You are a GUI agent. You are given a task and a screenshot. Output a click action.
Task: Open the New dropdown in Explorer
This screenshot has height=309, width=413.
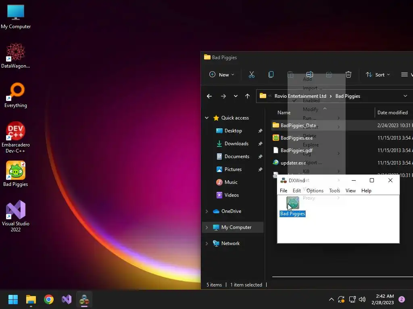221,74
